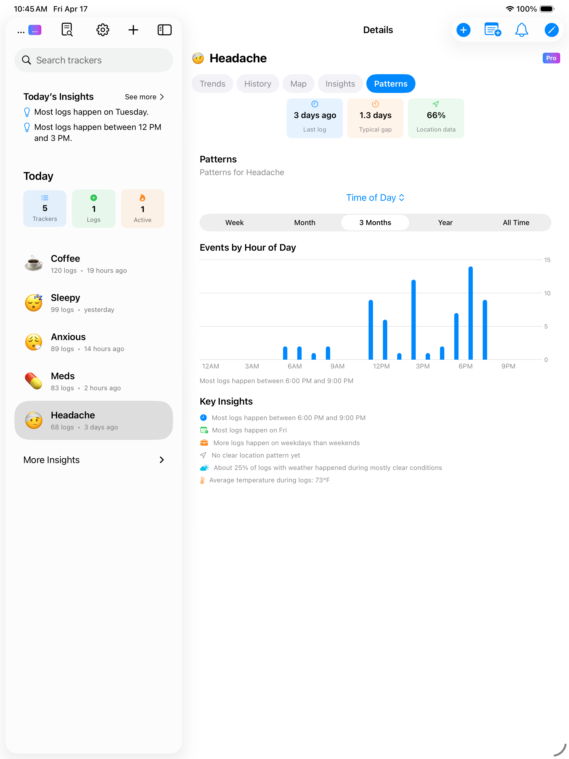Tap 'between 12 PM and 3 PM' insight
This screenshot has height=759, width=569.
coord(98,132)
